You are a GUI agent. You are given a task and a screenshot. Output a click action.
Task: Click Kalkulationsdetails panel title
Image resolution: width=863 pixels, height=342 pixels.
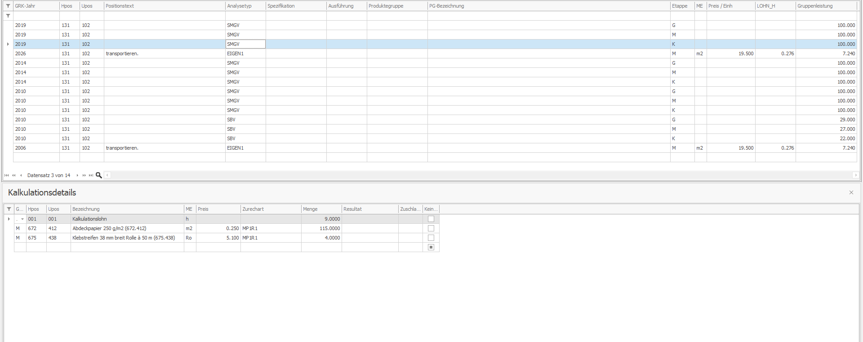coord(42,192)
